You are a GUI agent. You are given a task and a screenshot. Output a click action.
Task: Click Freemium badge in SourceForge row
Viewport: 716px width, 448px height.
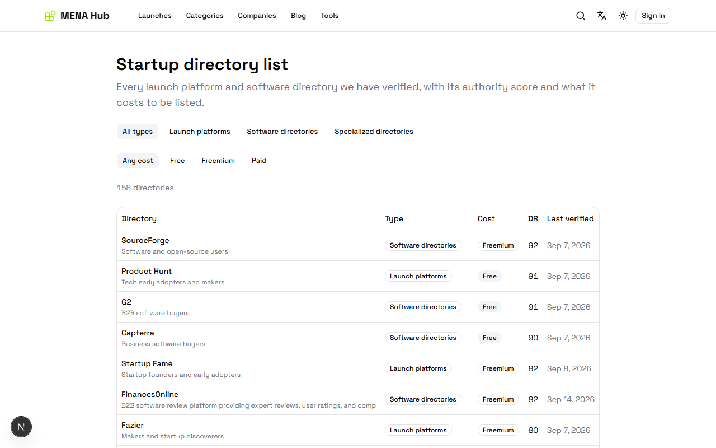(498, 245)
